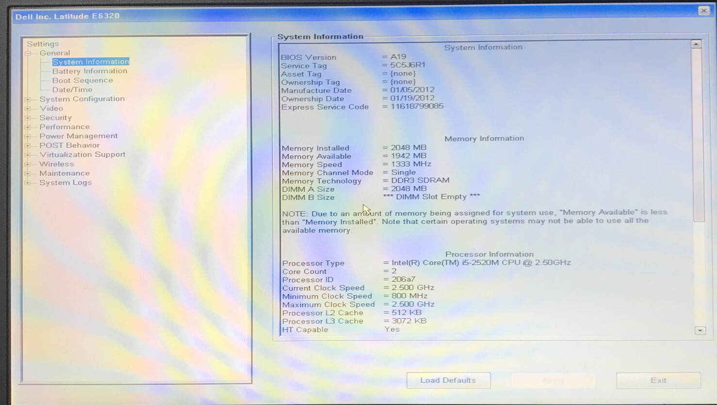Click Processor L2 Cache value 512 KB
The width and height of the screenshot is (717, 405).
click(407, 313)
